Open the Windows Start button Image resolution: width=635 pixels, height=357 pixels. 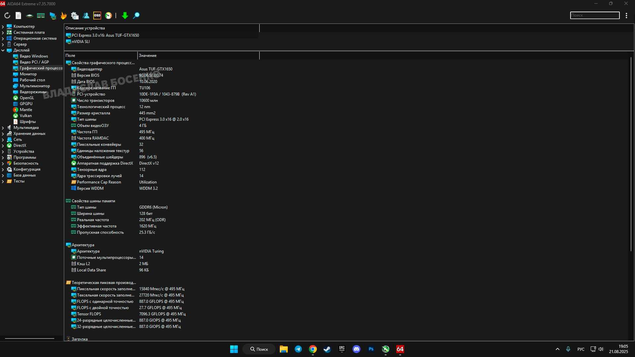[234, 349]
